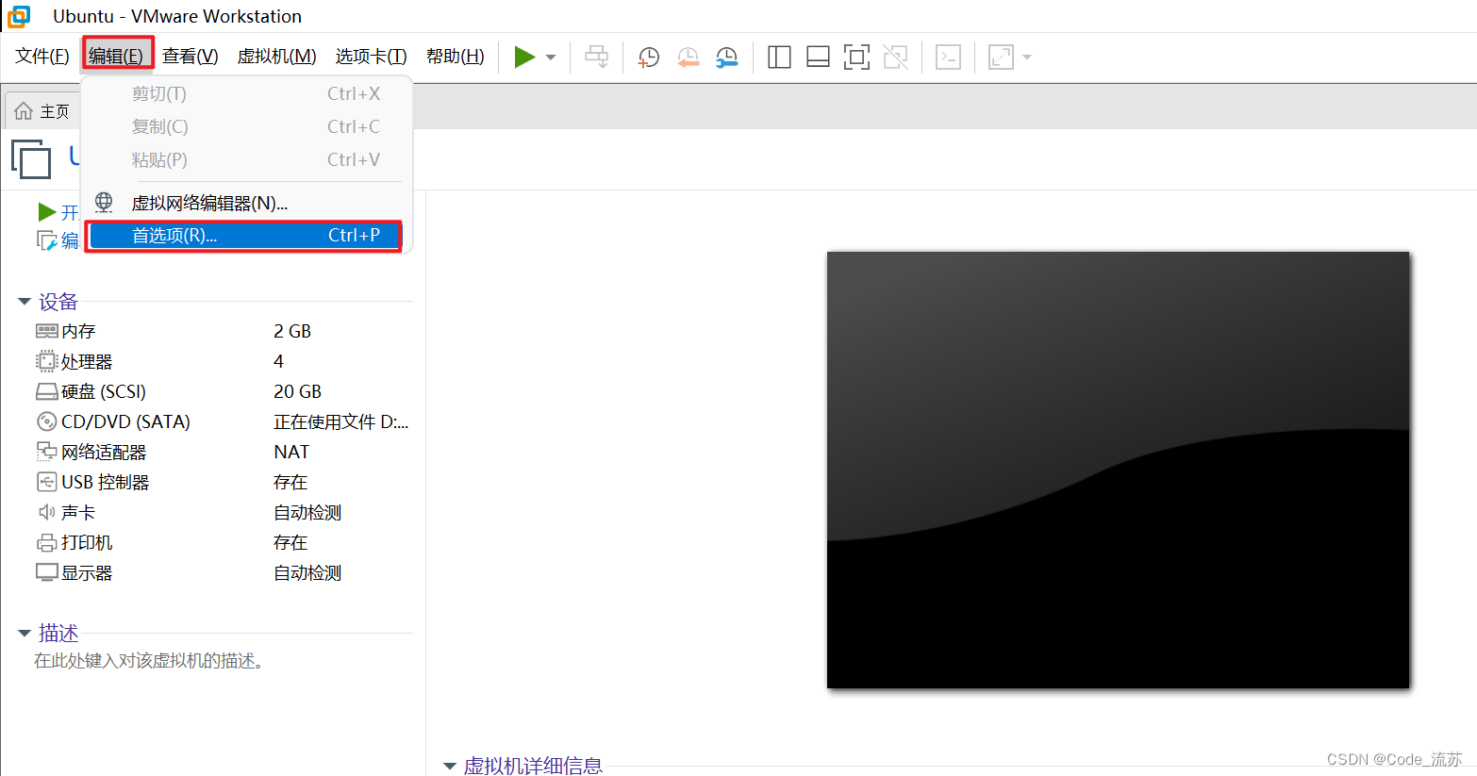Collapse the 虚拟机详细信息 section
Screen dimensions: 1477x776
click(450, 766)
